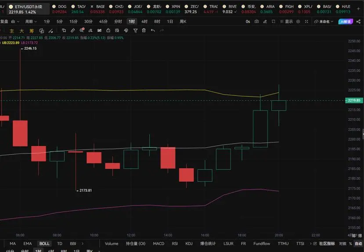Screen dimensions: 364x252
Task: Click the LB:2173.72 lower band value
Action: (29, 43)
